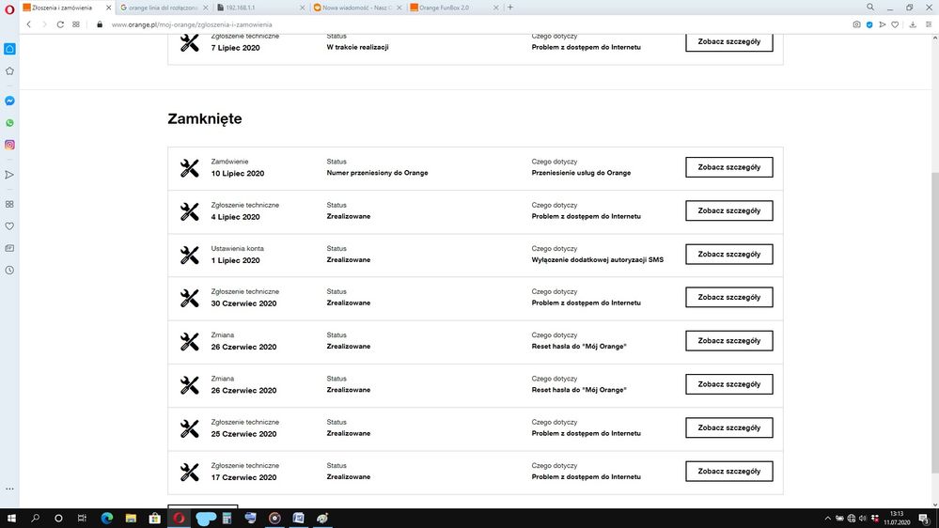View details of 1 Lipiec 2020 account setting

coord(728,255)
